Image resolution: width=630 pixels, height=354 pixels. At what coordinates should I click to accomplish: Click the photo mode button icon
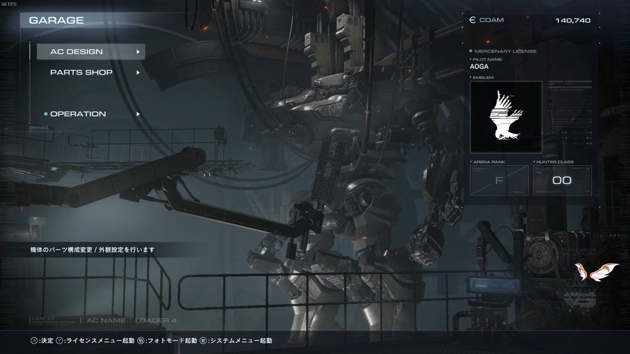point(140,341)
